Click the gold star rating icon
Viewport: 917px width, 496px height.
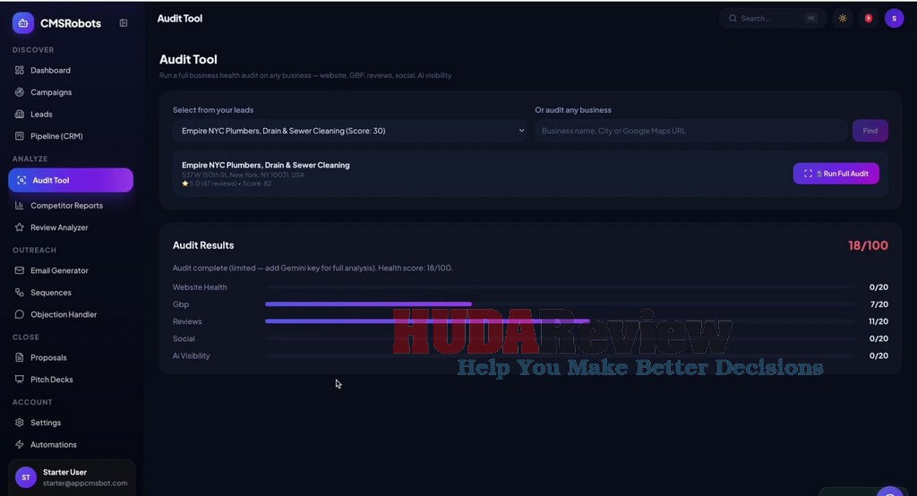184,183
